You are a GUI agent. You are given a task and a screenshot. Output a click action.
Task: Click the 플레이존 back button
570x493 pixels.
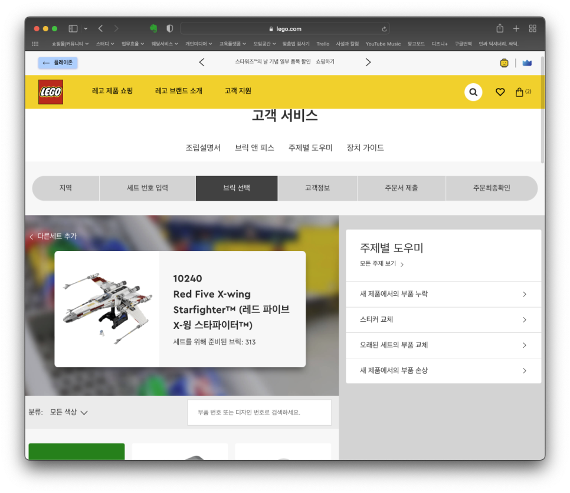click(58, 63)
